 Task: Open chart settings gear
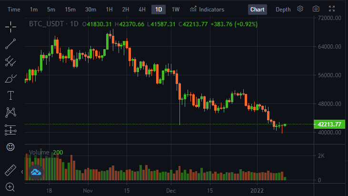tap(300, 9)
